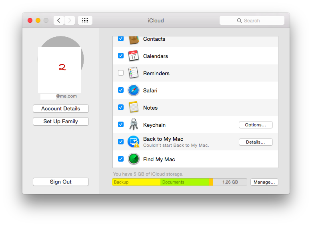Screen dimensions: 312x226
Task: Click the Find My Mac radar icon
Action: 134,159
